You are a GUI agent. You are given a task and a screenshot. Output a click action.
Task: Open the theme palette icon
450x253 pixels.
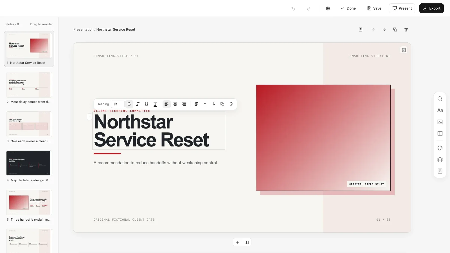440,148
